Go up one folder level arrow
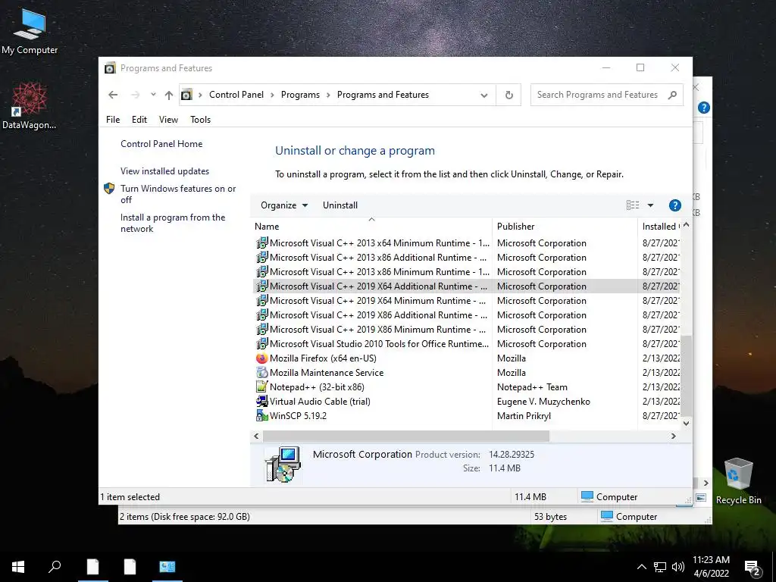The height and width of the screenshot is (582, 776). [x=169, y=95]
